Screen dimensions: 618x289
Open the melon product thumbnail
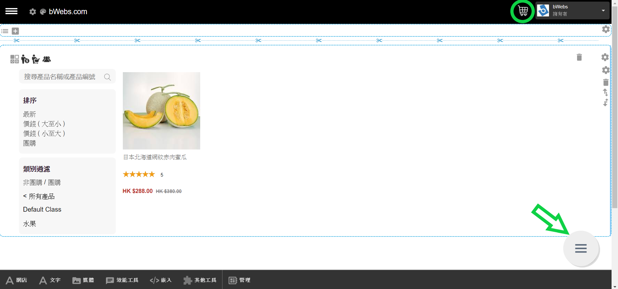[x=161, y=111]
